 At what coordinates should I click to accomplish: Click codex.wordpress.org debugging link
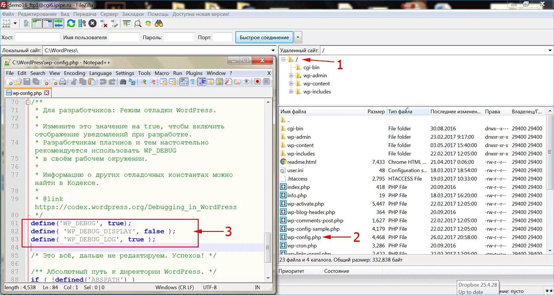pyautogui.click(x=135, y=207)
